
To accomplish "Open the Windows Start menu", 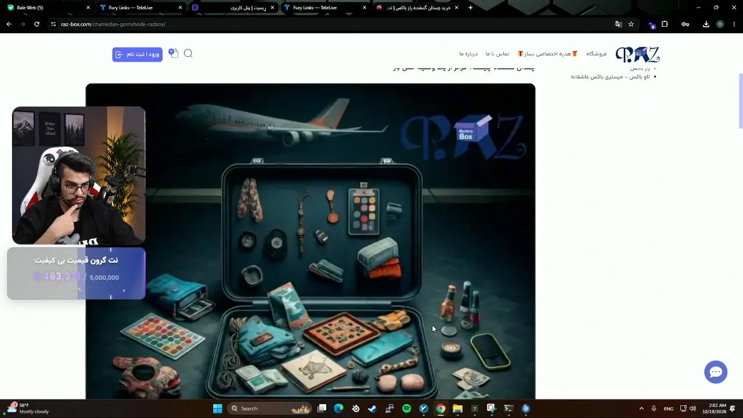I will (x=218, y=409).
